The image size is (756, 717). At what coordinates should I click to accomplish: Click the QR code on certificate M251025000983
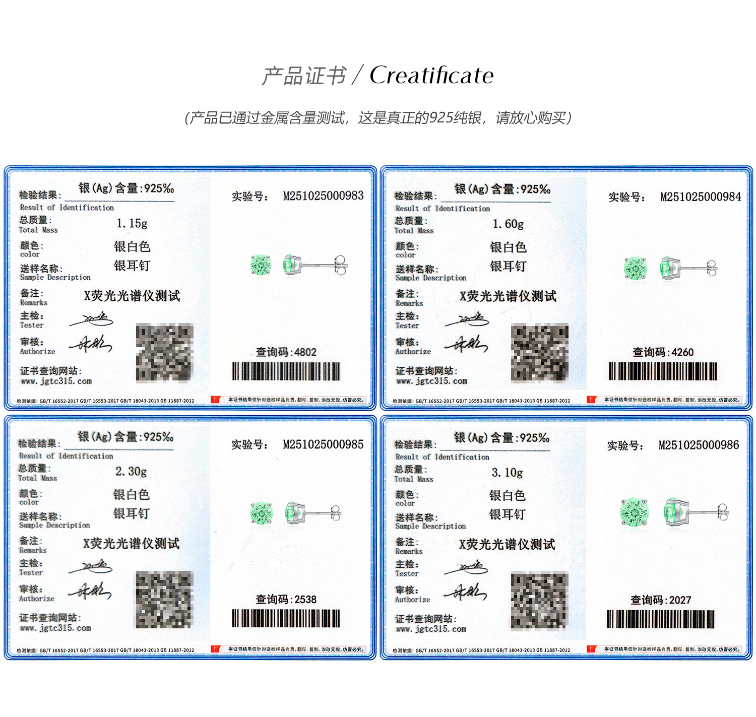point(164,353)
